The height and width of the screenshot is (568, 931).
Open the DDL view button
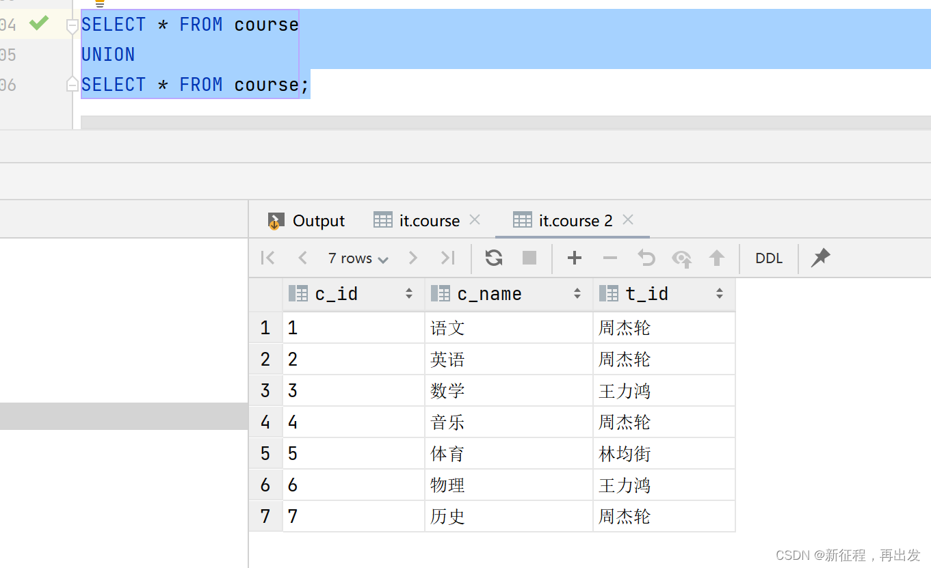pyautogui.click(x=769, y=258)
